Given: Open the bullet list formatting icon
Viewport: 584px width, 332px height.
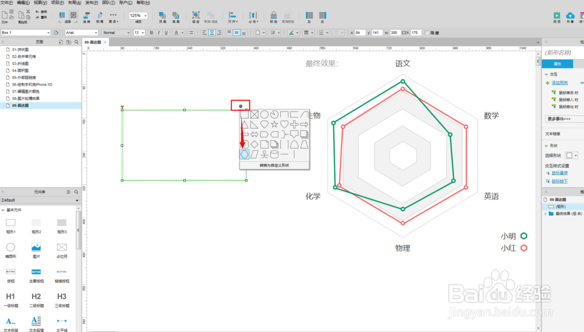Looking at the screenshot, I should tap(191, 33).
